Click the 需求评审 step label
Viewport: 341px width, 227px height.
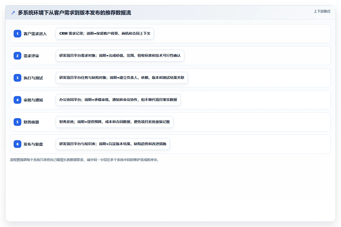[31, 56]
